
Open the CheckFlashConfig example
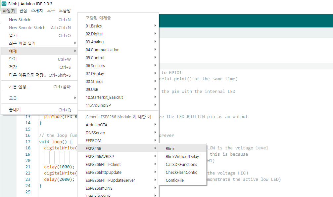coord(182,173)
